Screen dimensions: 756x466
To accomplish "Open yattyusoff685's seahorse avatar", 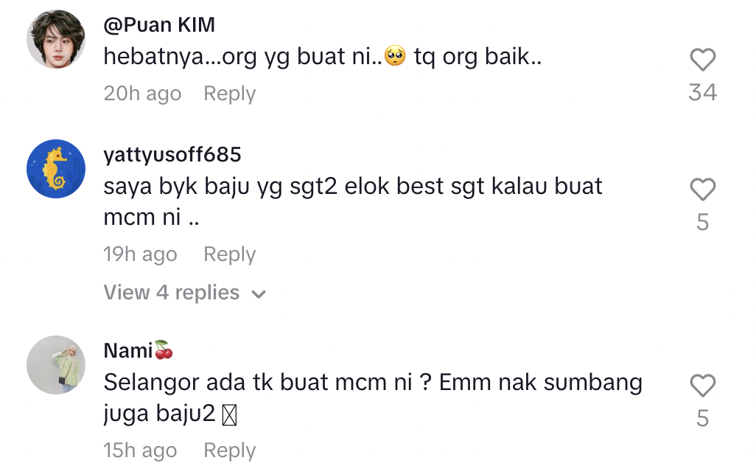I will tap(56, 169).
